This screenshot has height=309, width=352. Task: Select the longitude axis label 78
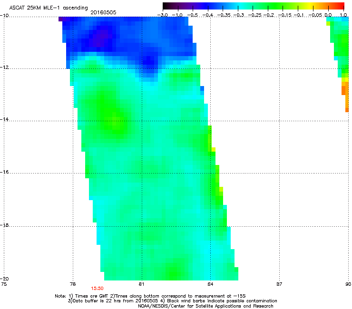click(x=73, y=284)
